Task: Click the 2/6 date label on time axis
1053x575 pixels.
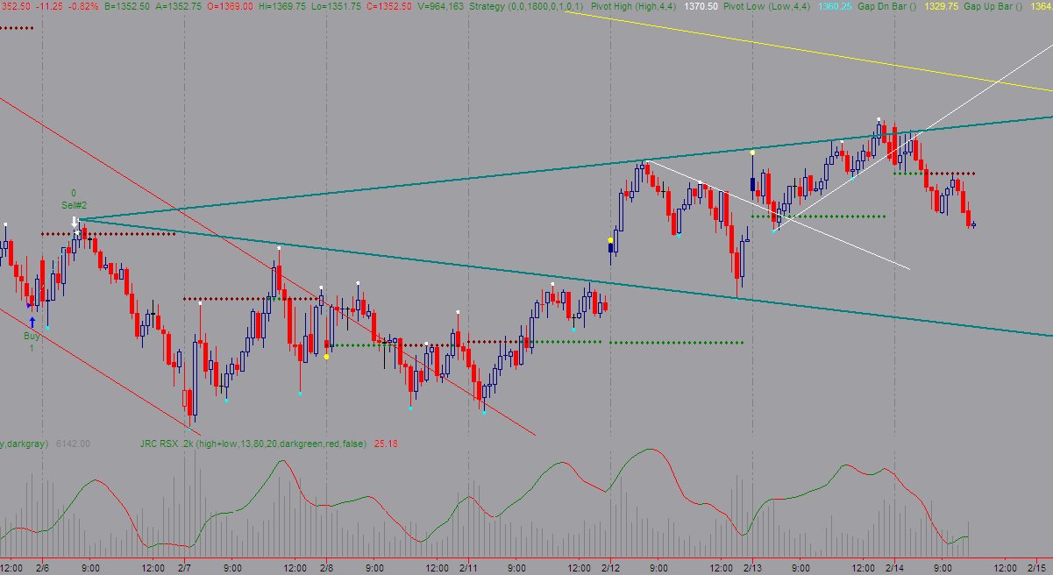Action: click(42, 567)
